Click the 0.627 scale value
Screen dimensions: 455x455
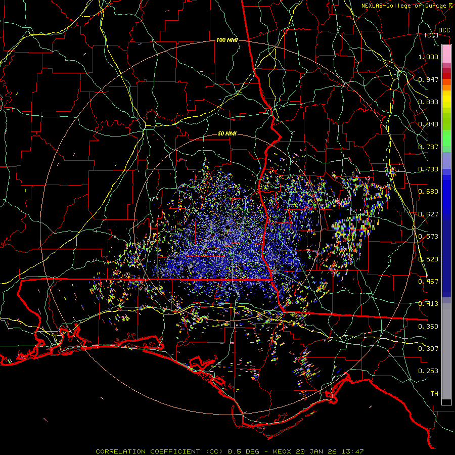[428, 214]
